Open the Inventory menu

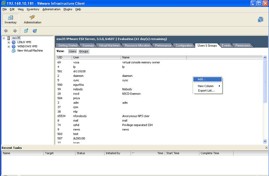click(x=33, y=9)
